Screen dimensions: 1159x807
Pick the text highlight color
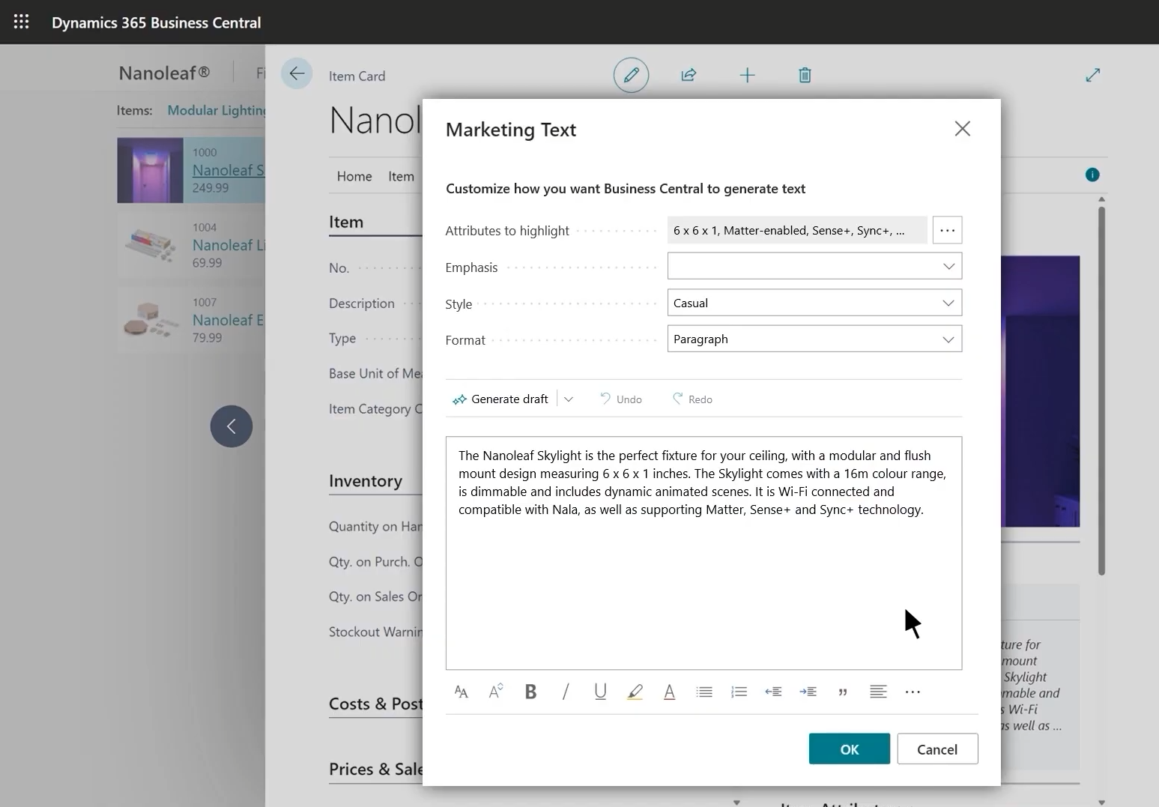[x=635, y=692]
